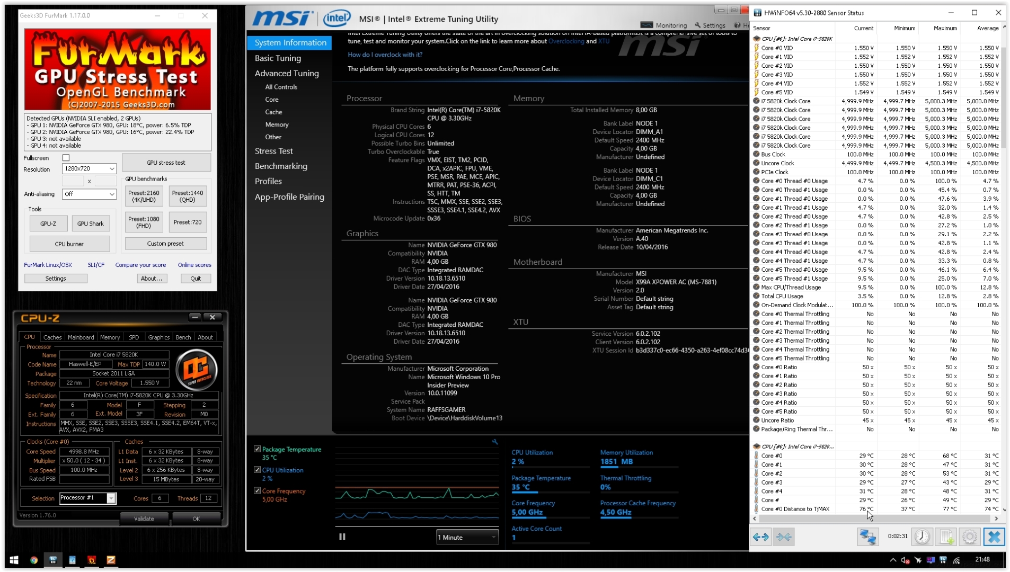Image resolution: width=1010 pixels, height=572 pixels.
Task: Click HWiNFO blue X close-sensors button
Action: pos(994,537)
